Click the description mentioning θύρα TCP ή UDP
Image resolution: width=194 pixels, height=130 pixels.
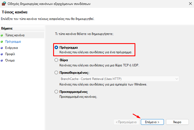(99, 65)
